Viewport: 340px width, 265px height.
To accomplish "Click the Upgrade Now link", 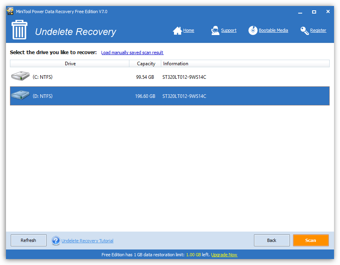I will (x=224, y=255).
